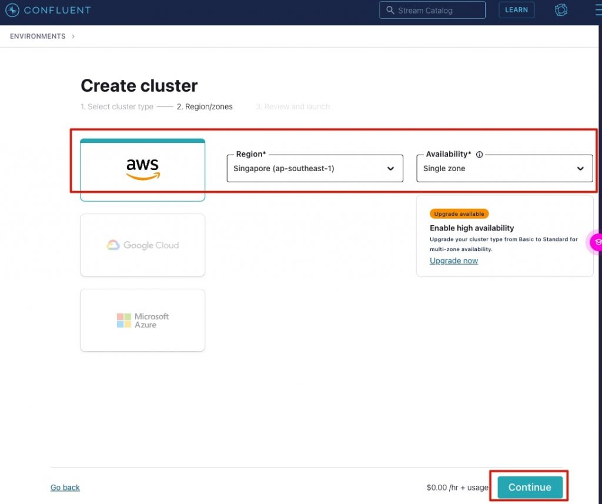Expand the Environments breadcrumb chevron
This screenshot has width=602, height=504.
[x=73, y=36]
